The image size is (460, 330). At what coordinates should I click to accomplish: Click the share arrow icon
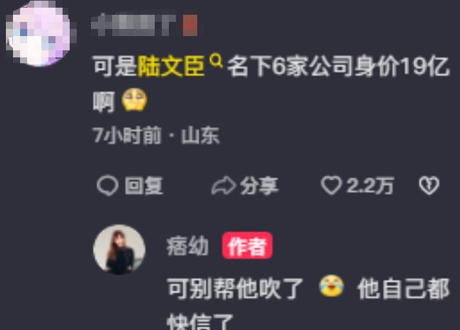tap(224, 186)
